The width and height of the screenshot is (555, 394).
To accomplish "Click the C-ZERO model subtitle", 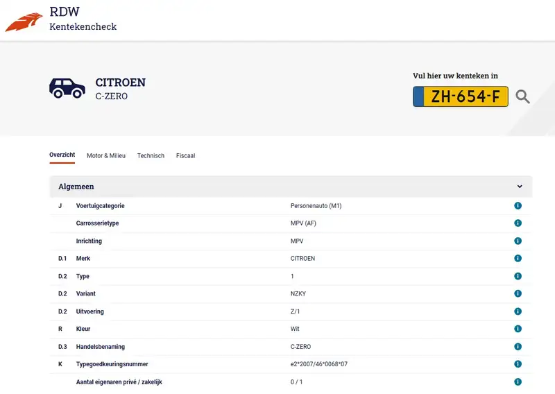I will pyautogui.click(x=112, y=96).
